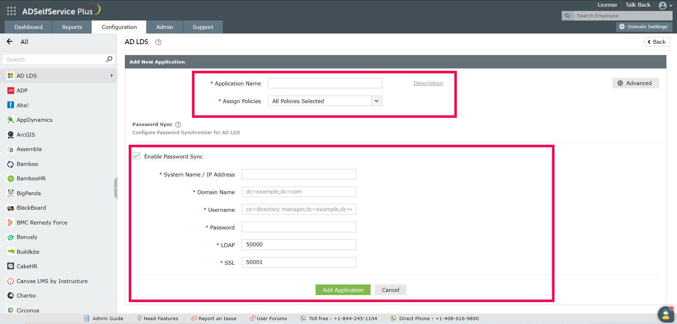Click the AD LDS help question icon
Screen dimensions: 677x324
click(158, 42)
